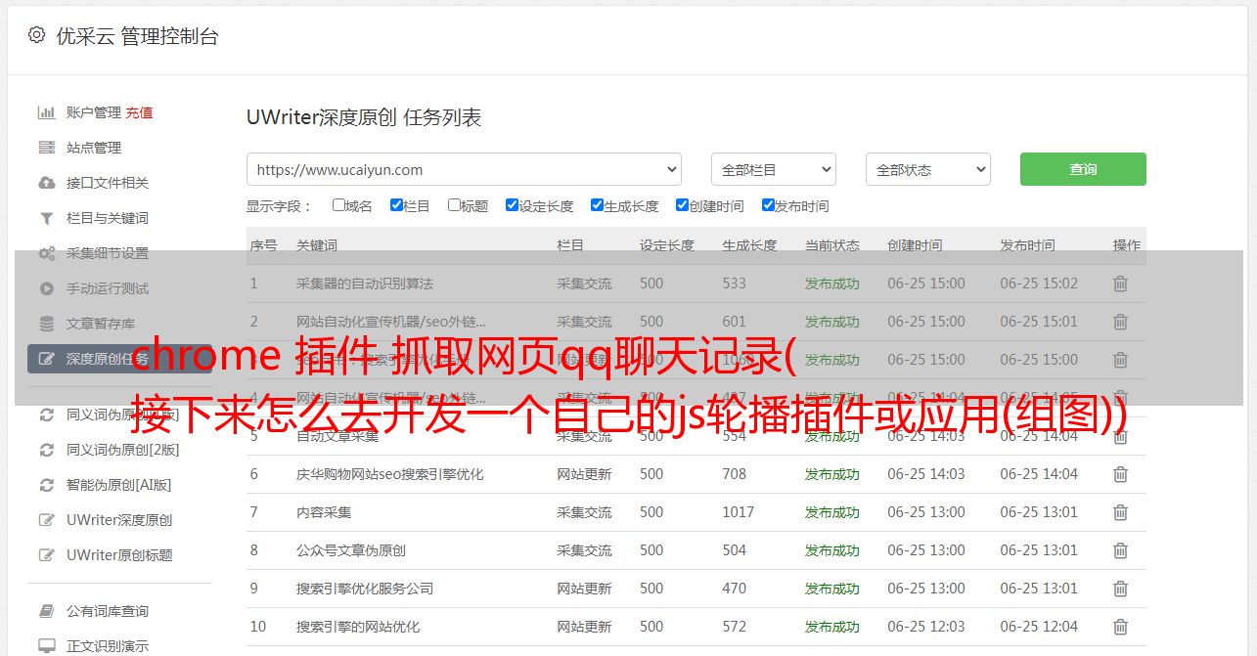
Task: Click creation time 06-25 12:03
Action: pos(926,627)
